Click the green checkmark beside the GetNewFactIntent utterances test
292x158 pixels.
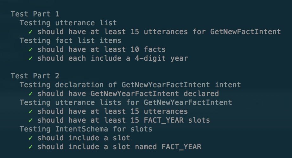tap(30, 32)
